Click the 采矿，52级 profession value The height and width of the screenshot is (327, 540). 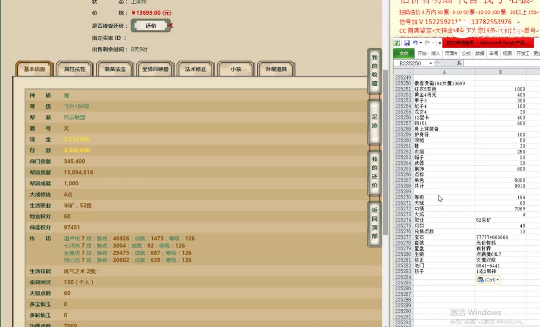click(77, 205)
